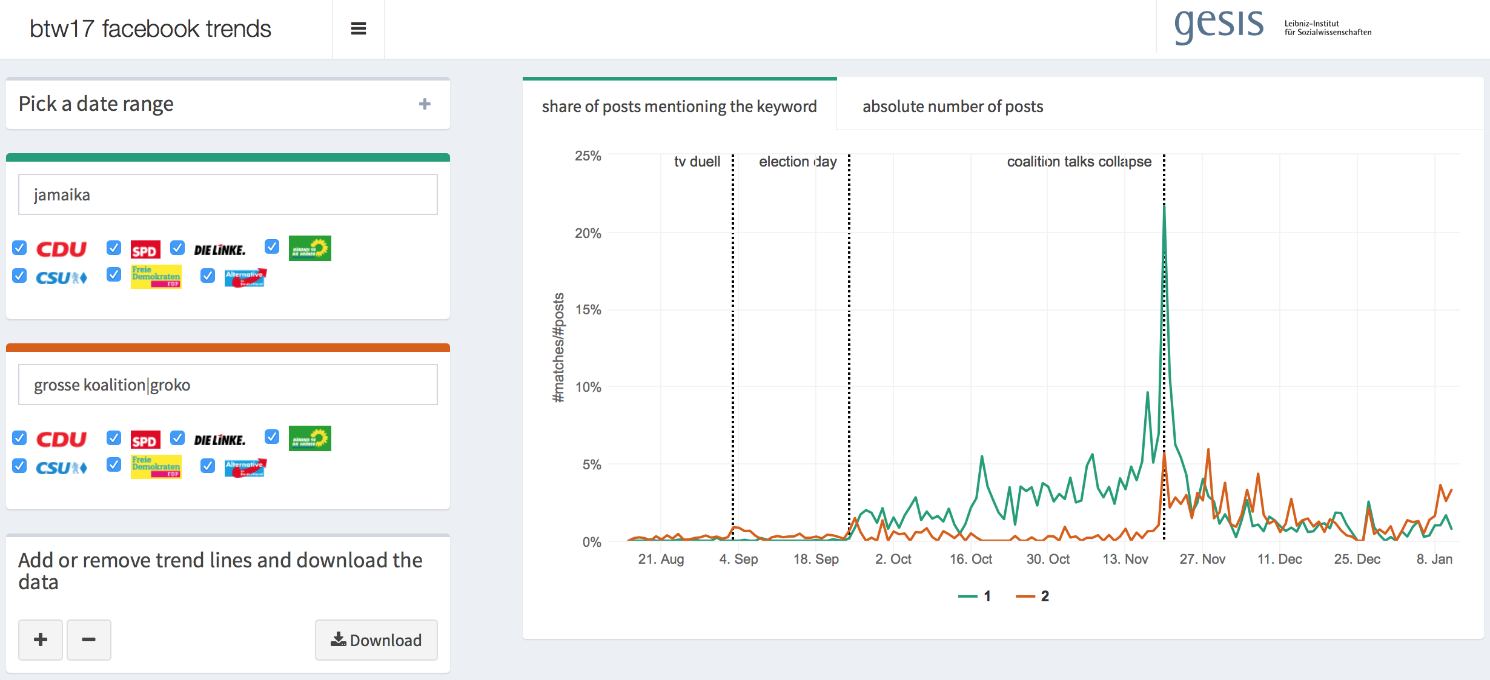Switch to absolute number of posts tab
1490x680 pixels.
pos(952,107)
